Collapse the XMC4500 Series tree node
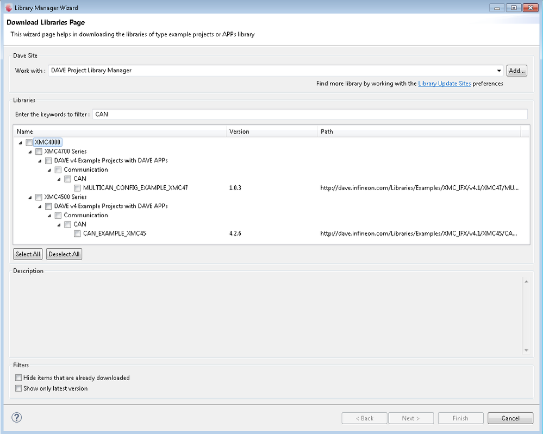The height and width of the screenshot is (434, 543). 30,197
